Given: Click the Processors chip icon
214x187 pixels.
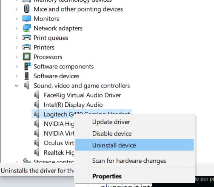Looking at the screenshot, I should [x=27, y=57].
